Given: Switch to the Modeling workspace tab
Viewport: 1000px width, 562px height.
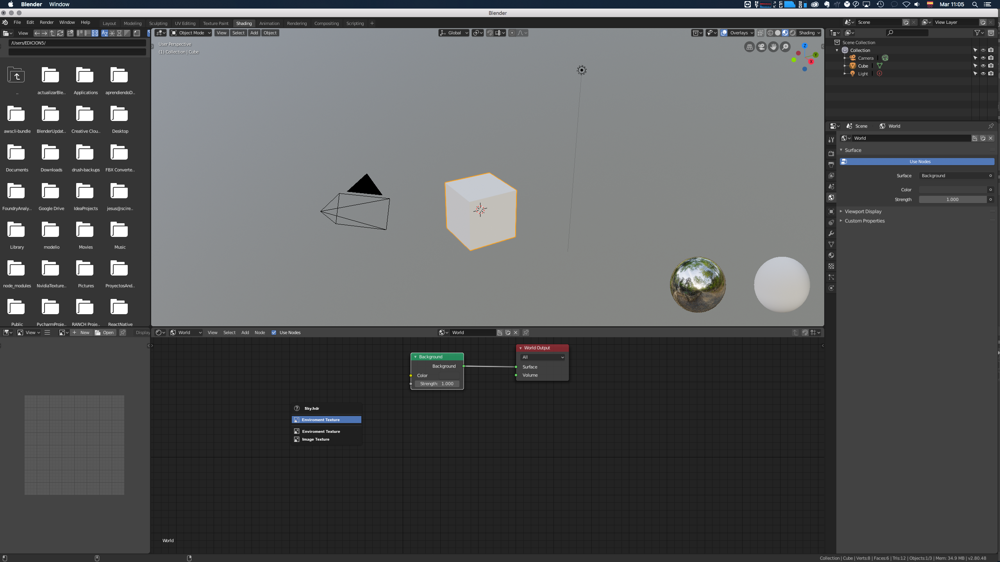Looking at the screenshot, I should 132,23.
